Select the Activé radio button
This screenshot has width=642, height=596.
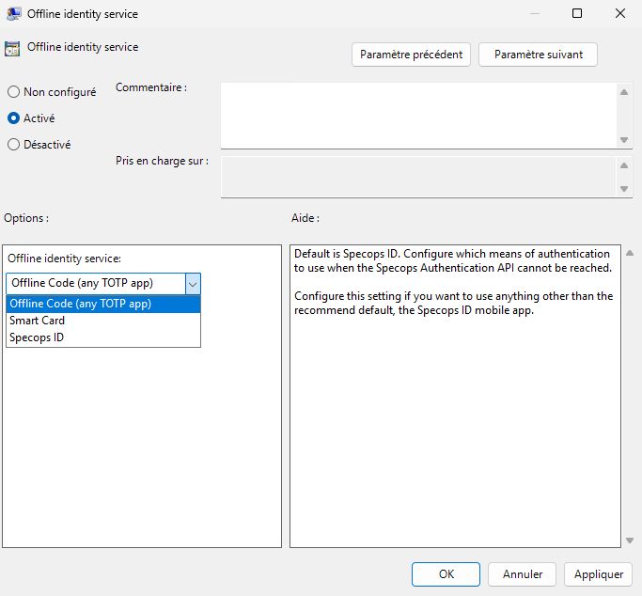pos(13,118)
